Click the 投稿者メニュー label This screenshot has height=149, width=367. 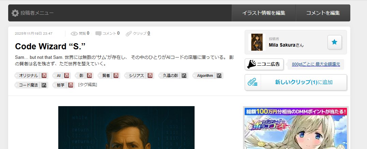(37, 13)
